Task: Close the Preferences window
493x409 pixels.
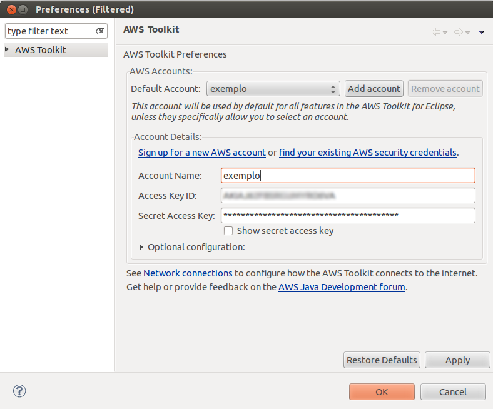Action: coord(11,9)
